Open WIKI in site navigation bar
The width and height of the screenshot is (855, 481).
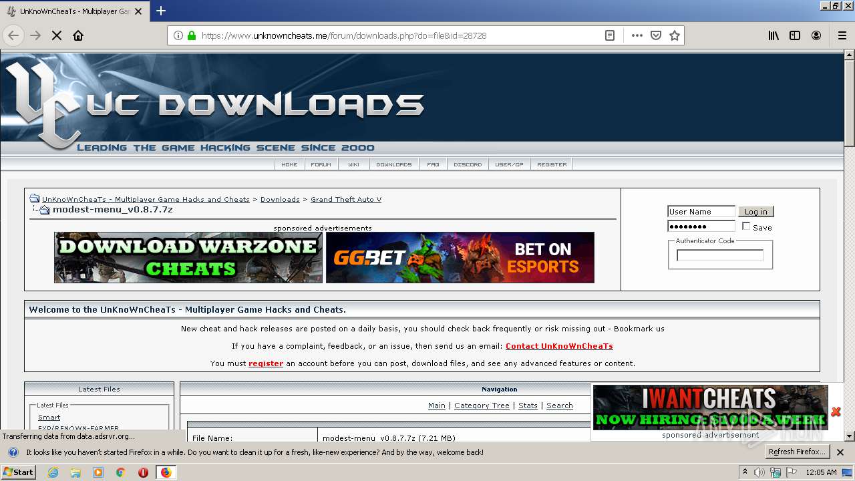[353, 164]
